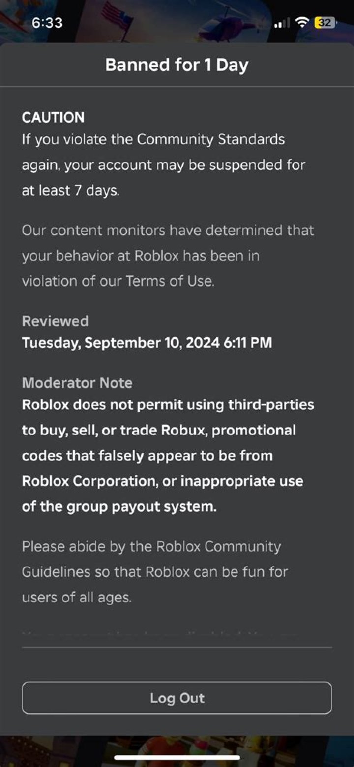Tap the cellular signal bars icon
Screen dimensions: 354x767
(282, 23)
